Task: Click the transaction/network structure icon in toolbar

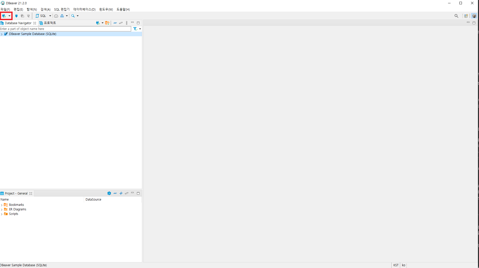Action: click(x=62, y=16)
